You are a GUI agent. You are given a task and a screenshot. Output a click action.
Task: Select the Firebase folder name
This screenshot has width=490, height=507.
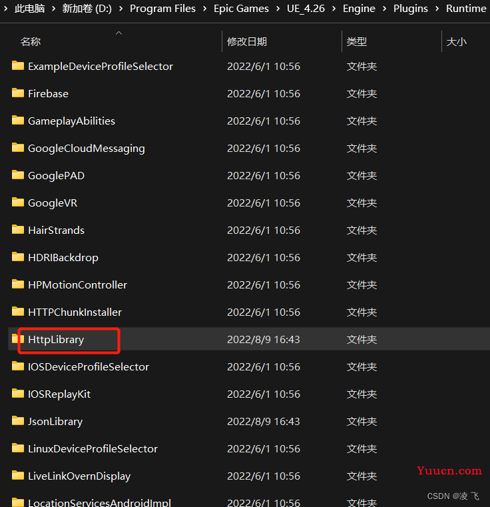coord(48,94)
